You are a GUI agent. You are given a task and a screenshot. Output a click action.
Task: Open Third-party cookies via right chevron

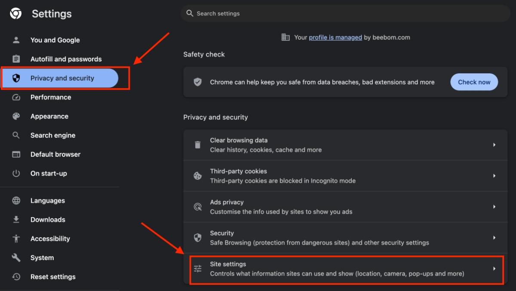click(x=494, y=176)
